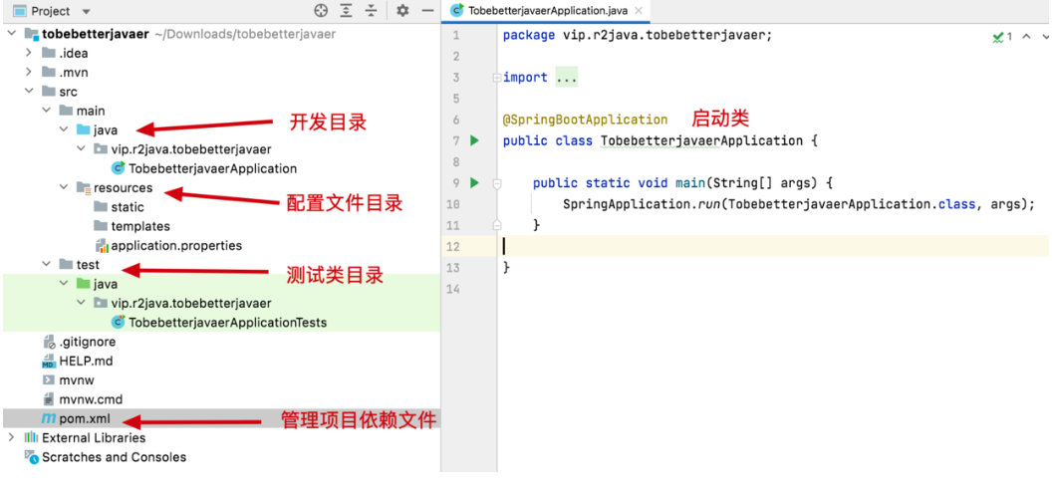Viewport: 1059px width, 496px height.
Task: Click the Collapse All icon in Project panel
Action: 371,11
